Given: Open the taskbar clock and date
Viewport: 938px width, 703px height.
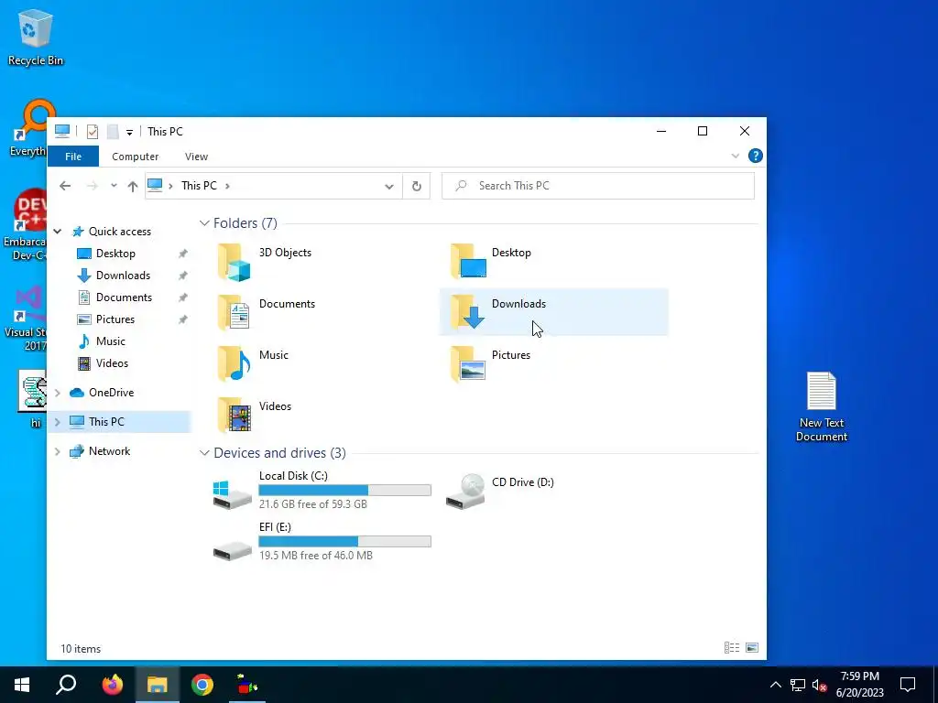Looking at the screenshot, I should [x=859, y=685].
